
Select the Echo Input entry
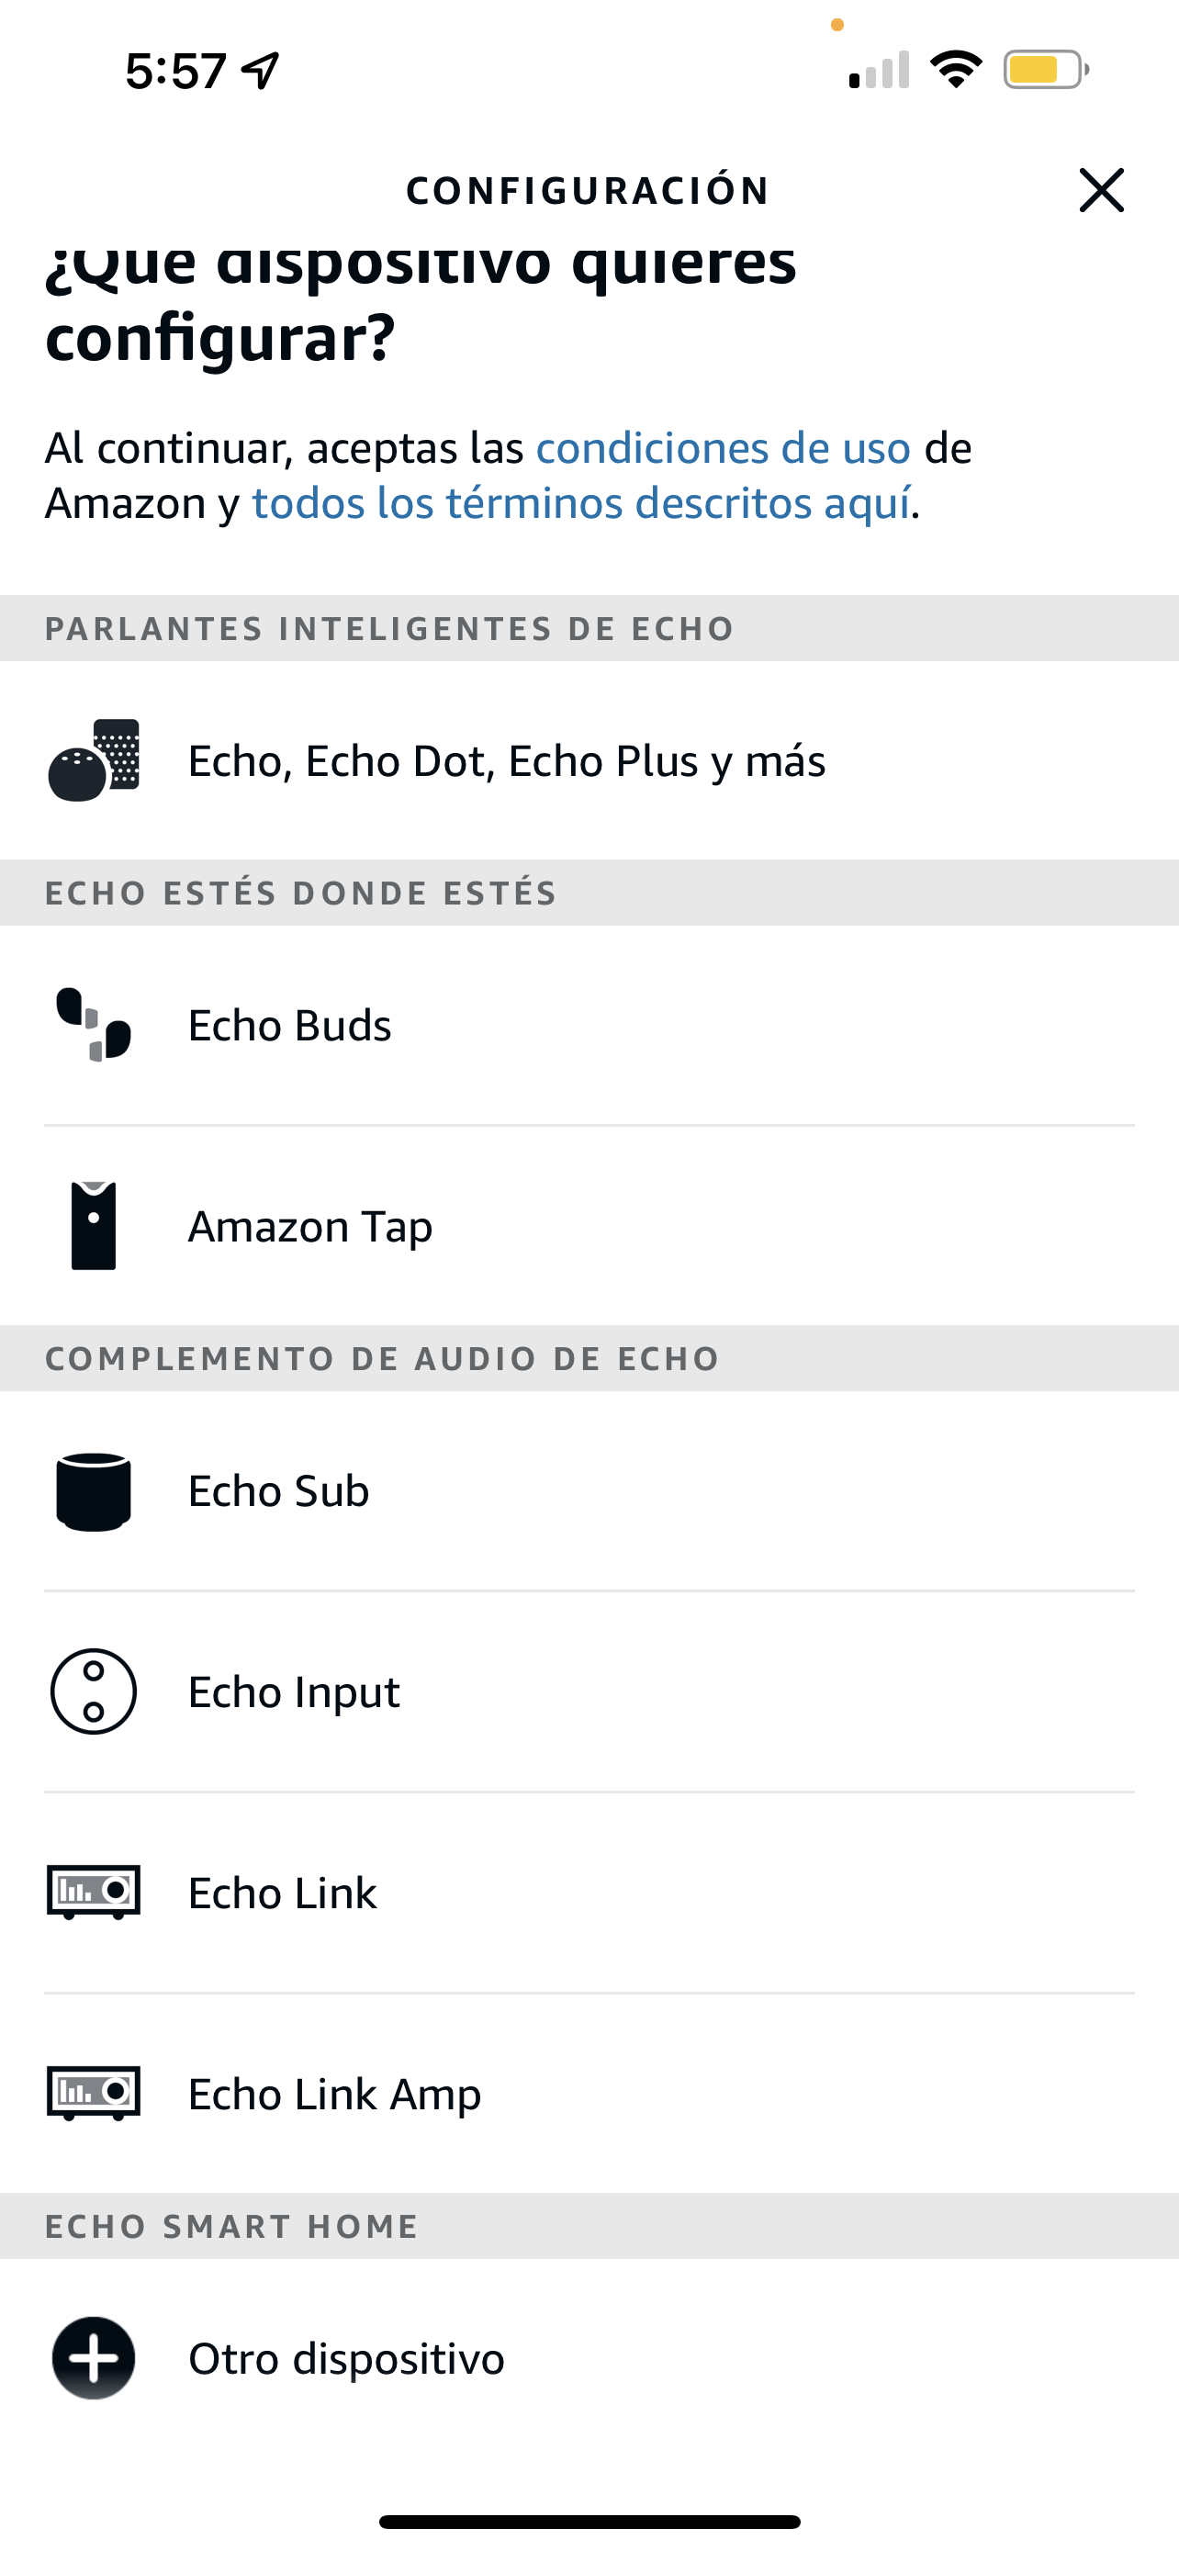coord(294,1692)
